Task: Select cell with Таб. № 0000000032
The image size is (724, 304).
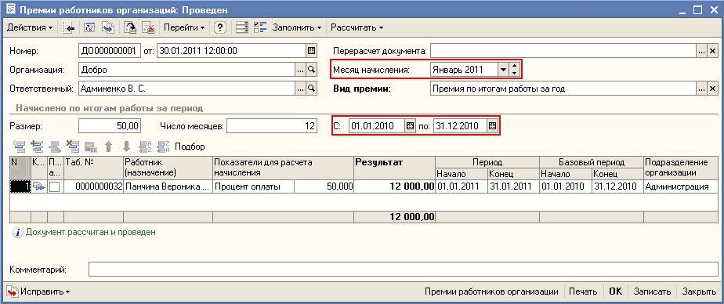Action: click(93, 186)
